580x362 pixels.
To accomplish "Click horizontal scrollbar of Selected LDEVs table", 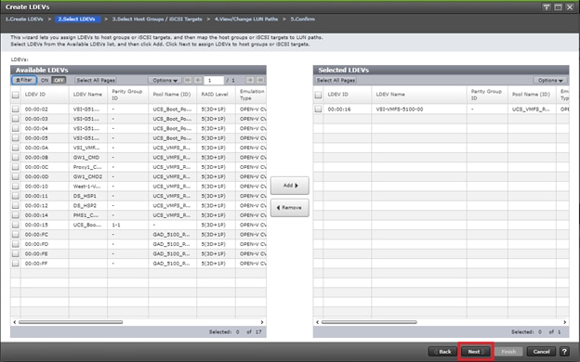I will tap(369, 322).
